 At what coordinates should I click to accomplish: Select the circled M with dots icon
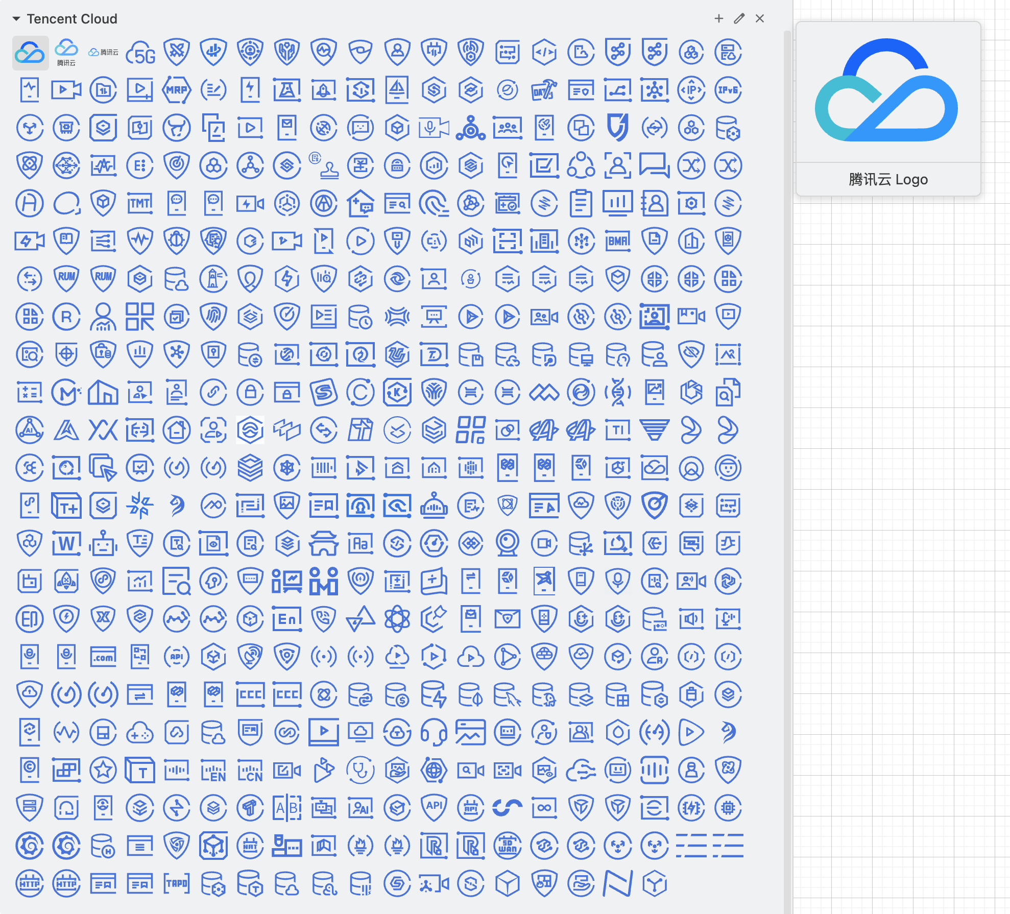(x=66, y=392)
